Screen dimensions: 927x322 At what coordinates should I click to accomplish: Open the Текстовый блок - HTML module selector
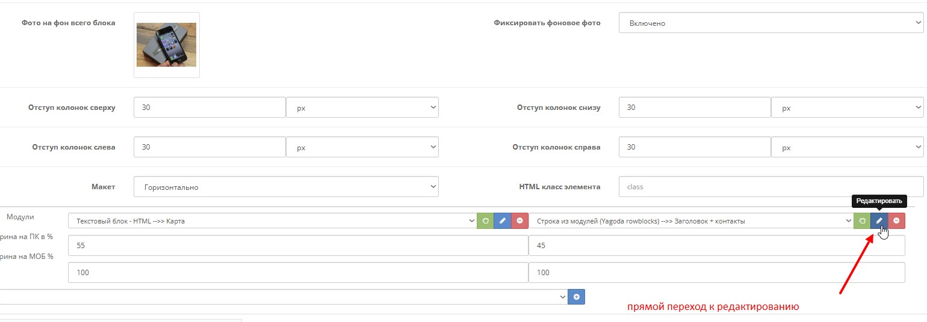(x=272, y=221)
